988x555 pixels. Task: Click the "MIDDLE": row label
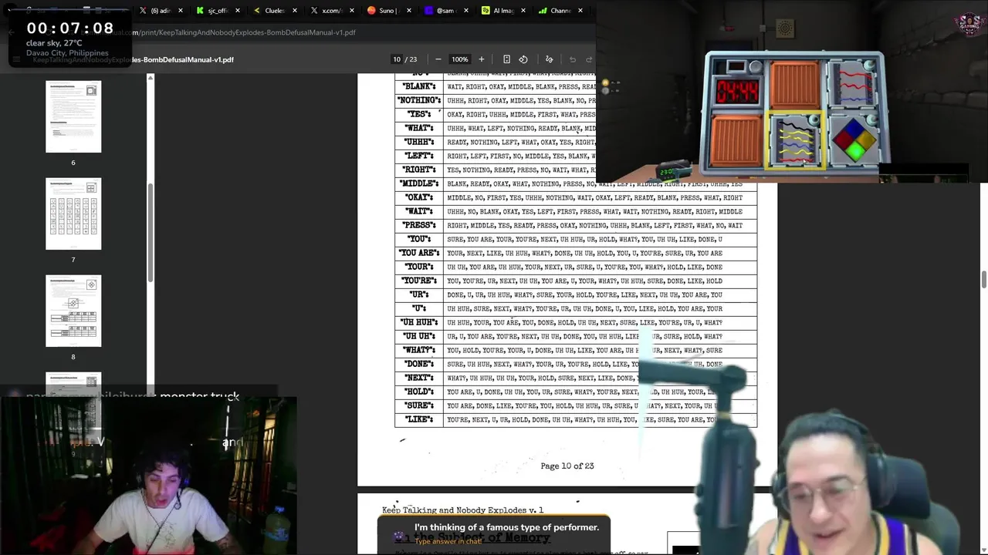click(419, 183)
